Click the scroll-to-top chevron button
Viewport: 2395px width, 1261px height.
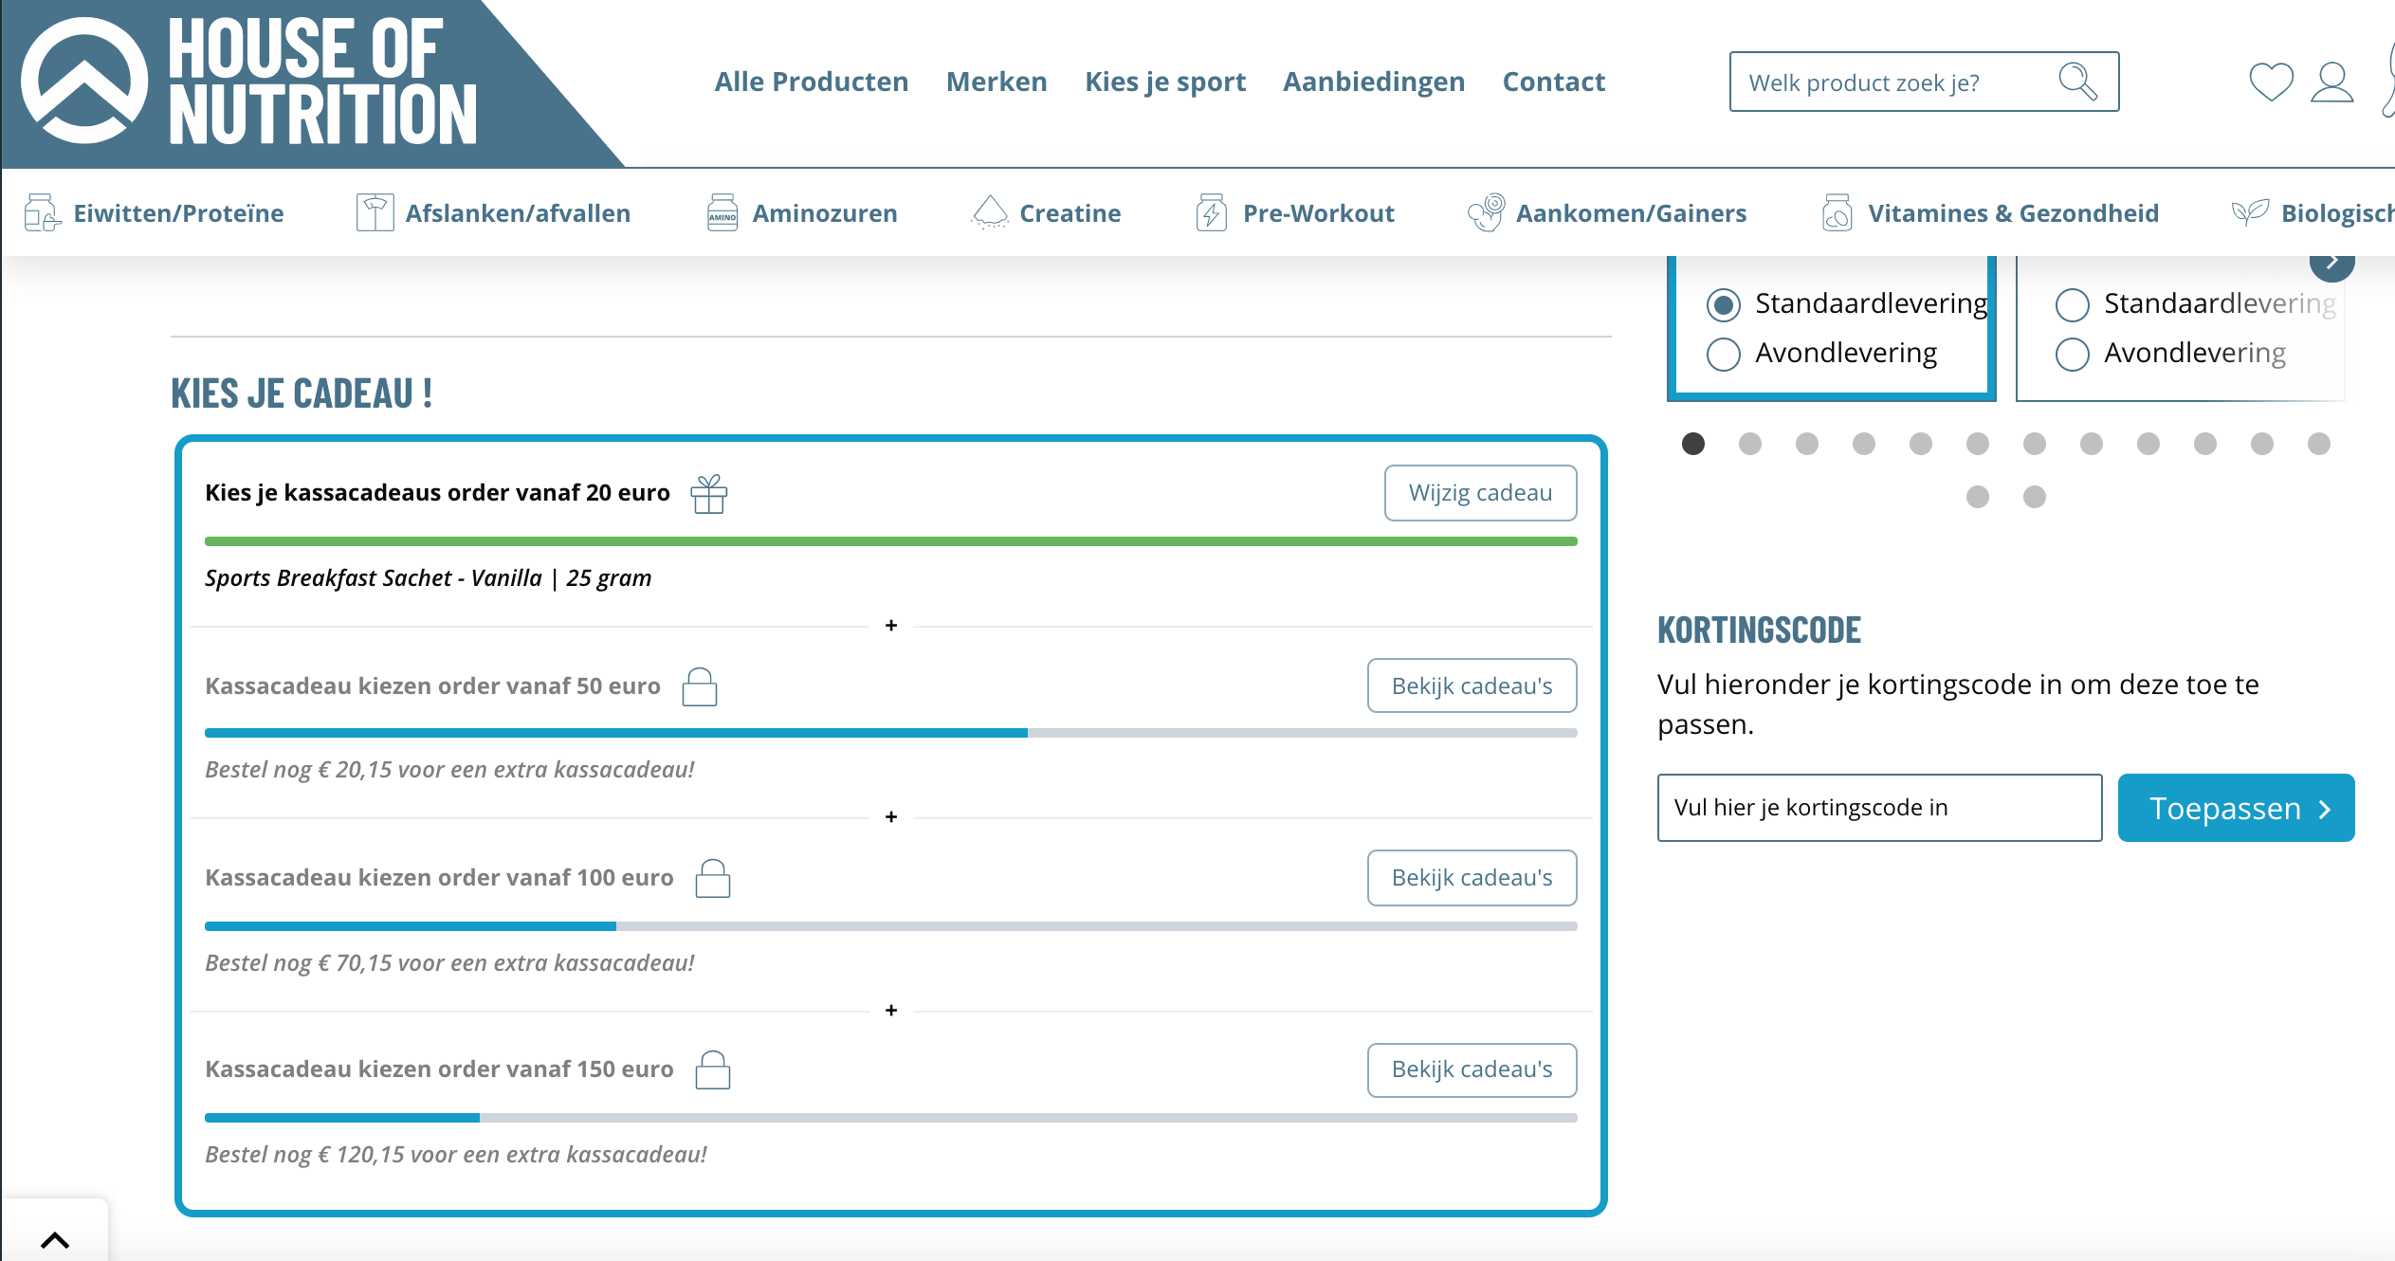55,1238
